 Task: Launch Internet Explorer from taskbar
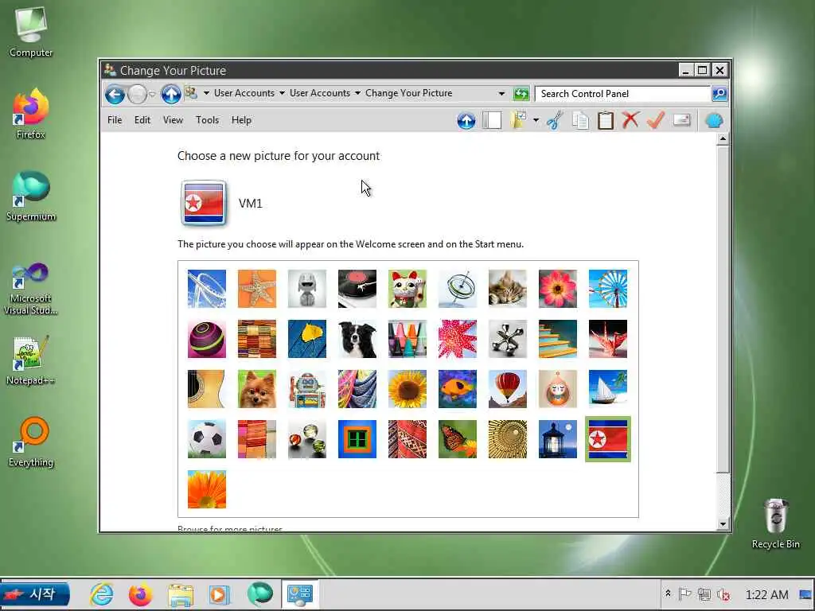click(x=101, y=594)
